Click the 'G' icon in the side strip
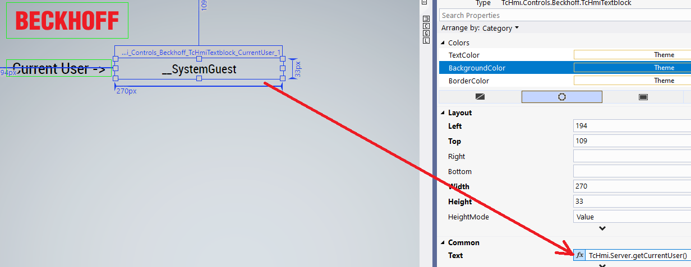691x267 pixels. 426,34
